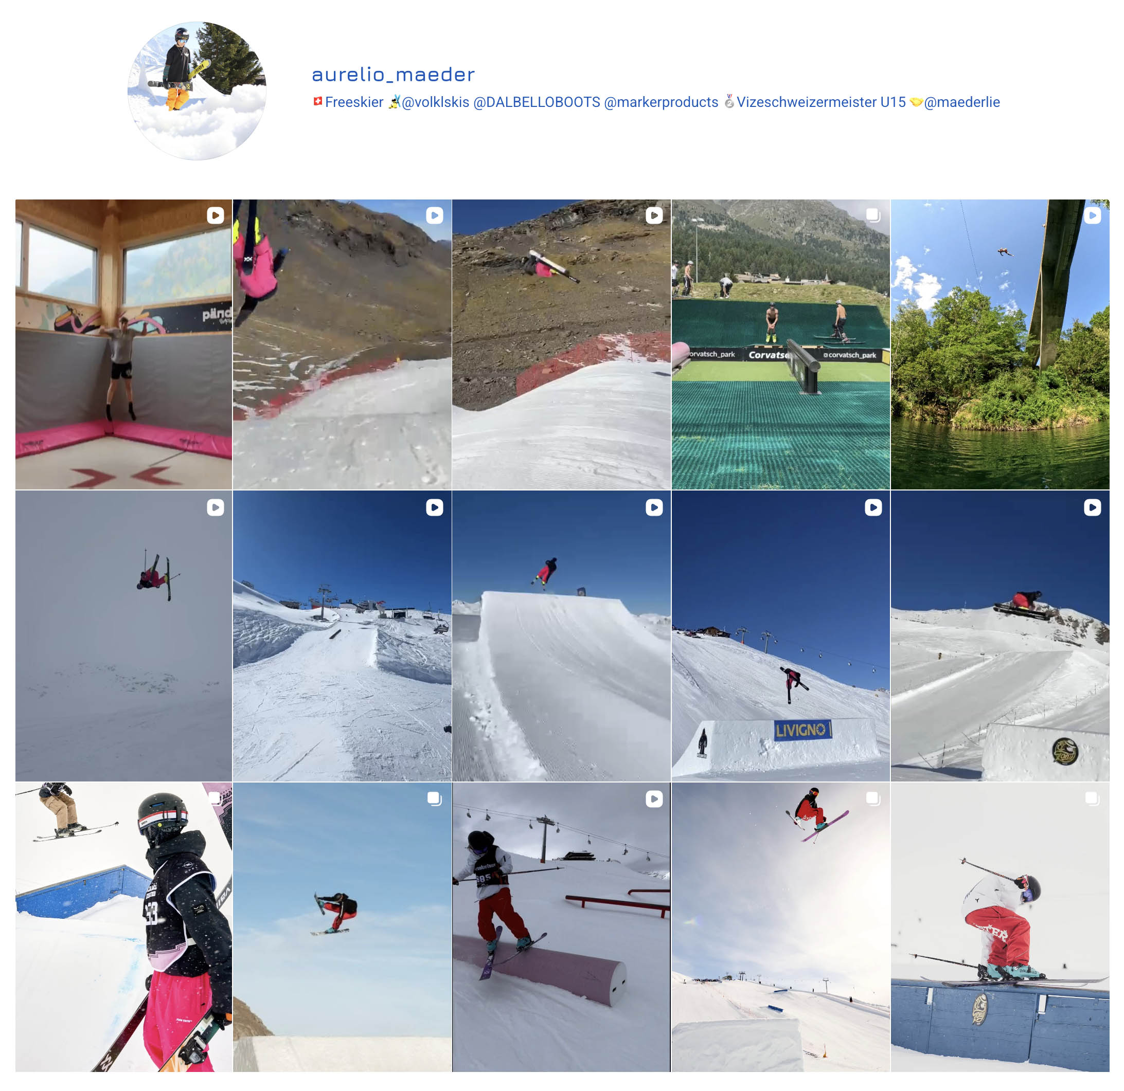This screenshot has width=1124, height=1091.
Task: Click video icon on bridge lake jump post
Action: (1092, 215)
